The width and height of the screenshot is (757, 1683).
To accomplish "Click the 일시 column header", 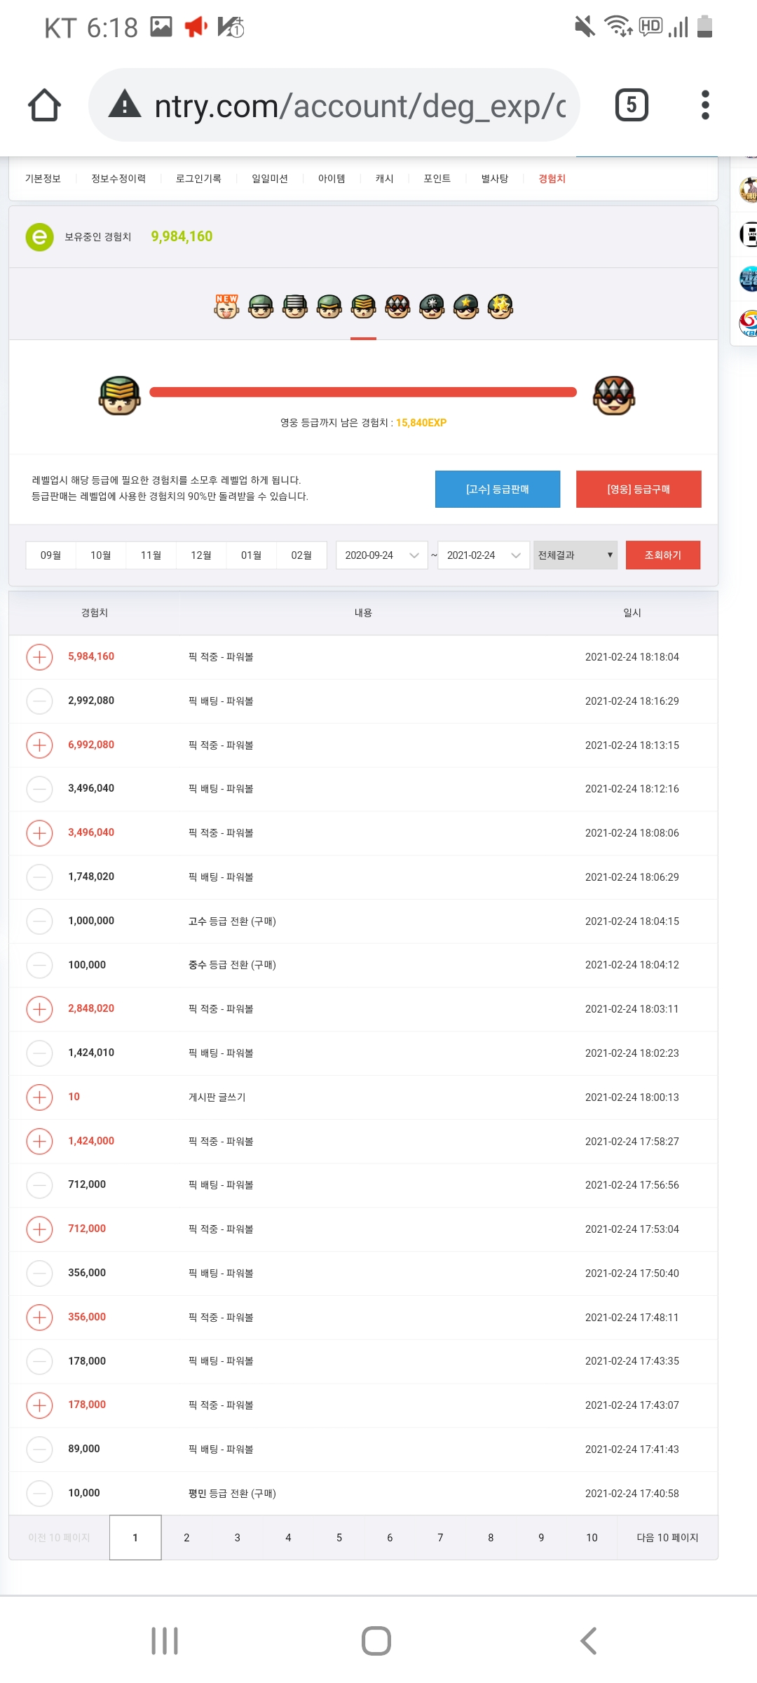I will click(632, 613).
